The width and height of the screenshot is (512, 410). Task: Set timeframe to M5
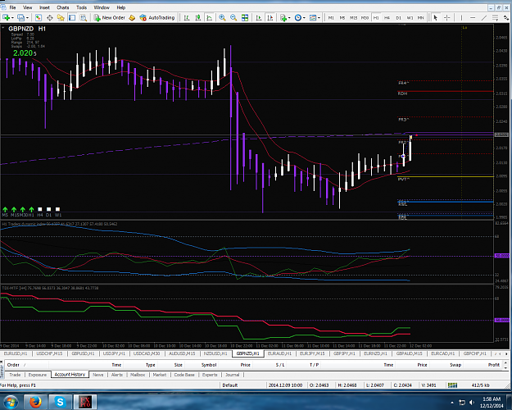pyautogui.click(x=342, y=18)
